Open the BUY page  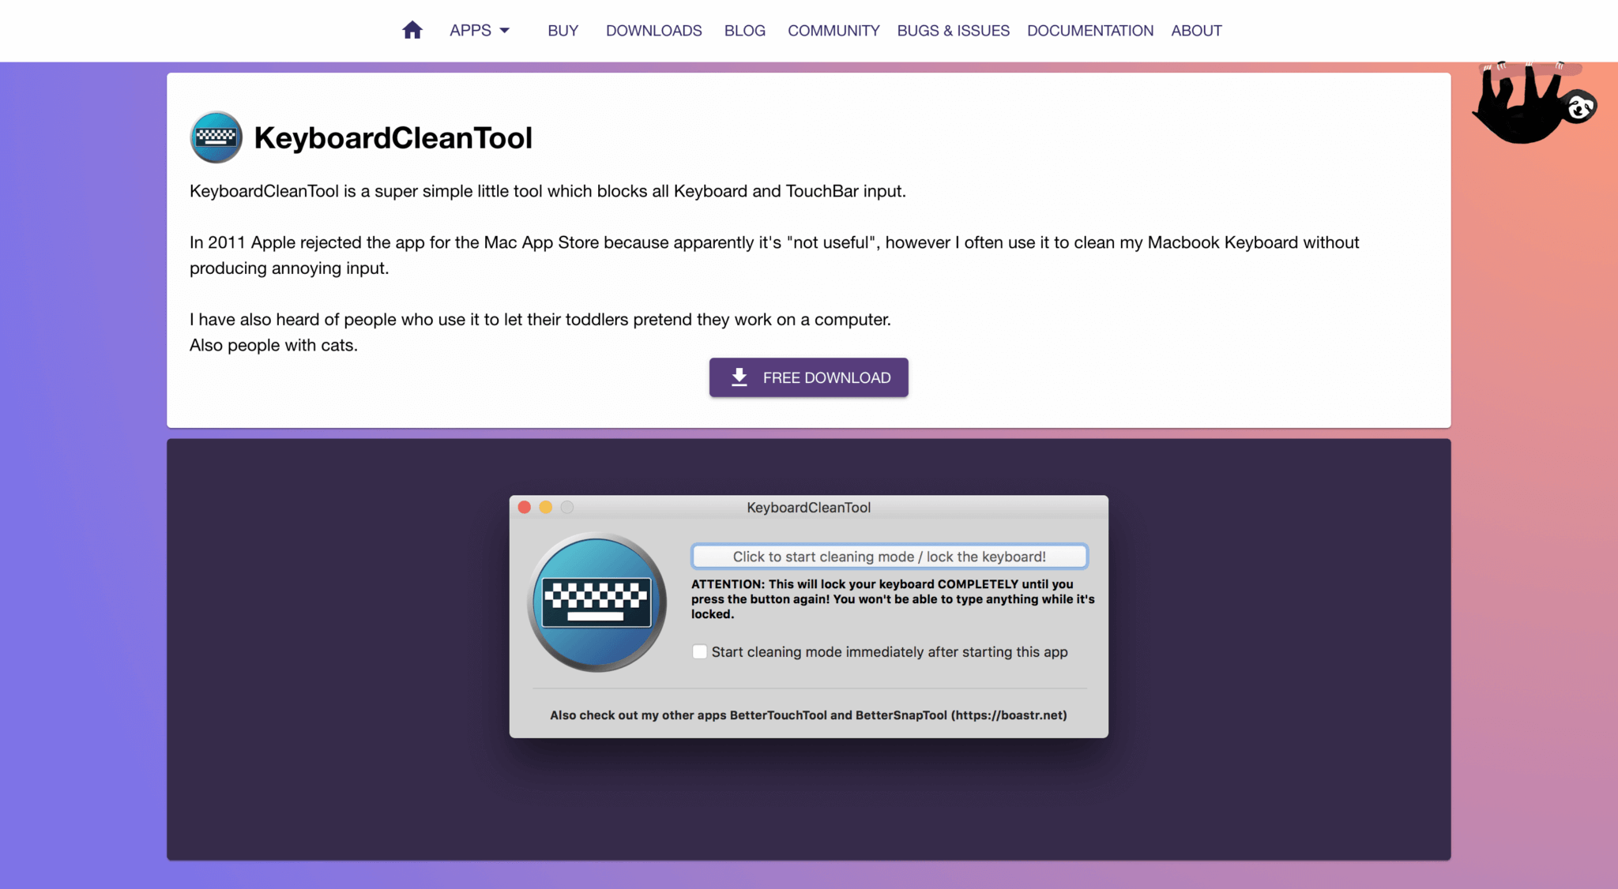tap(563, 30)
